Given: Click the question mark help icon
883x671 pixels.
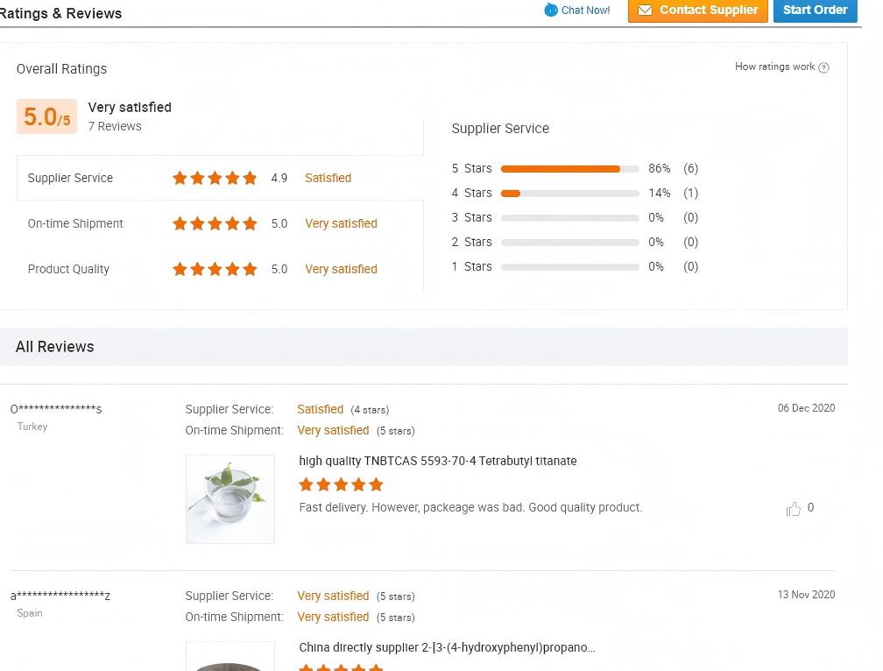Looking at the screenshot, I should 823,67.
